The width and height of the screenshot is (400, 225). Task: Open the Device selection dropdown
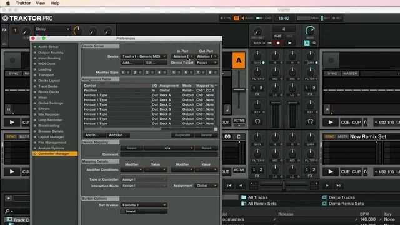click(x=144, y=56)
